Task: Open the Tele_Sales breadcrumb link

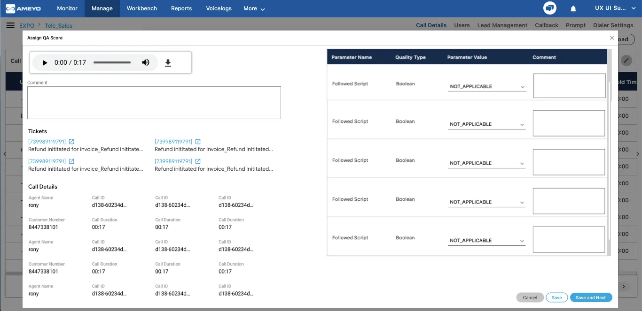Action: pos(59,26)
